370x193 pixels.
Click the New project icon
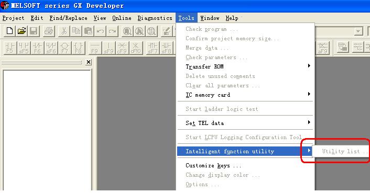tap(9, 31)
